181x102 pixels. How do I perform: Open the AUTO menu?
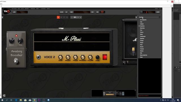pos(22,9)
